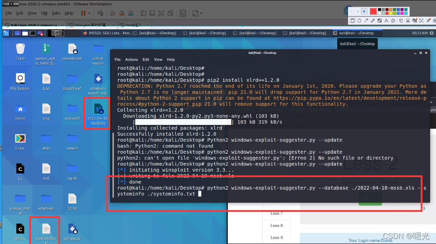Expand the VMware power options arrow
Image resolution: width=436 pixels, height=244 pixels.
pos(89,13)
